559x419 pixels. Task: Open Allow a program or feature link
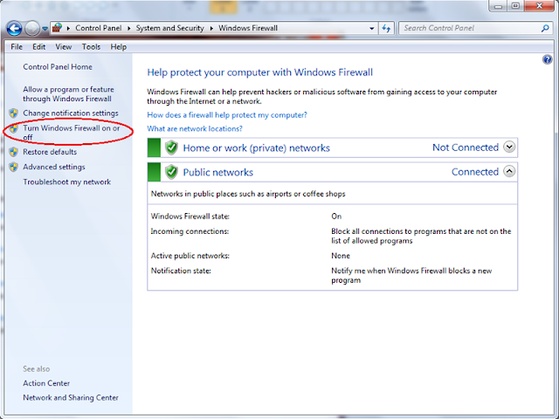(68, 94)
